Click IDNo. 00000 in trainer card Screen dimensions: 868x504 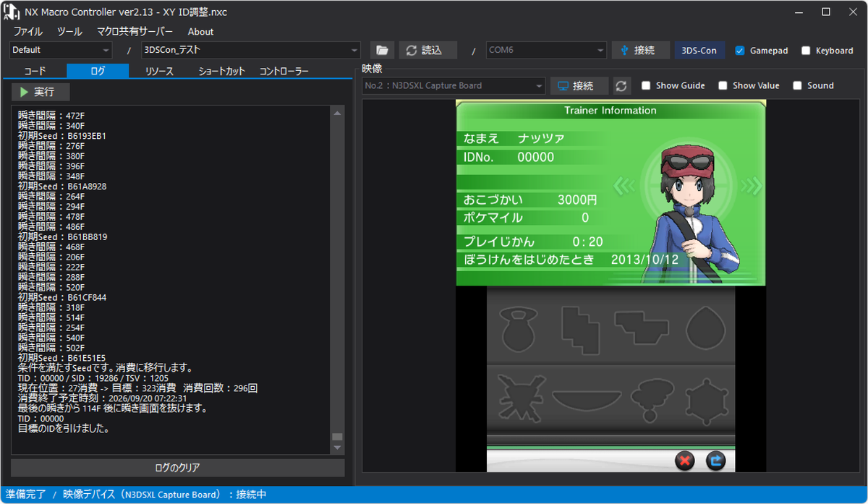tap(509, 157)
